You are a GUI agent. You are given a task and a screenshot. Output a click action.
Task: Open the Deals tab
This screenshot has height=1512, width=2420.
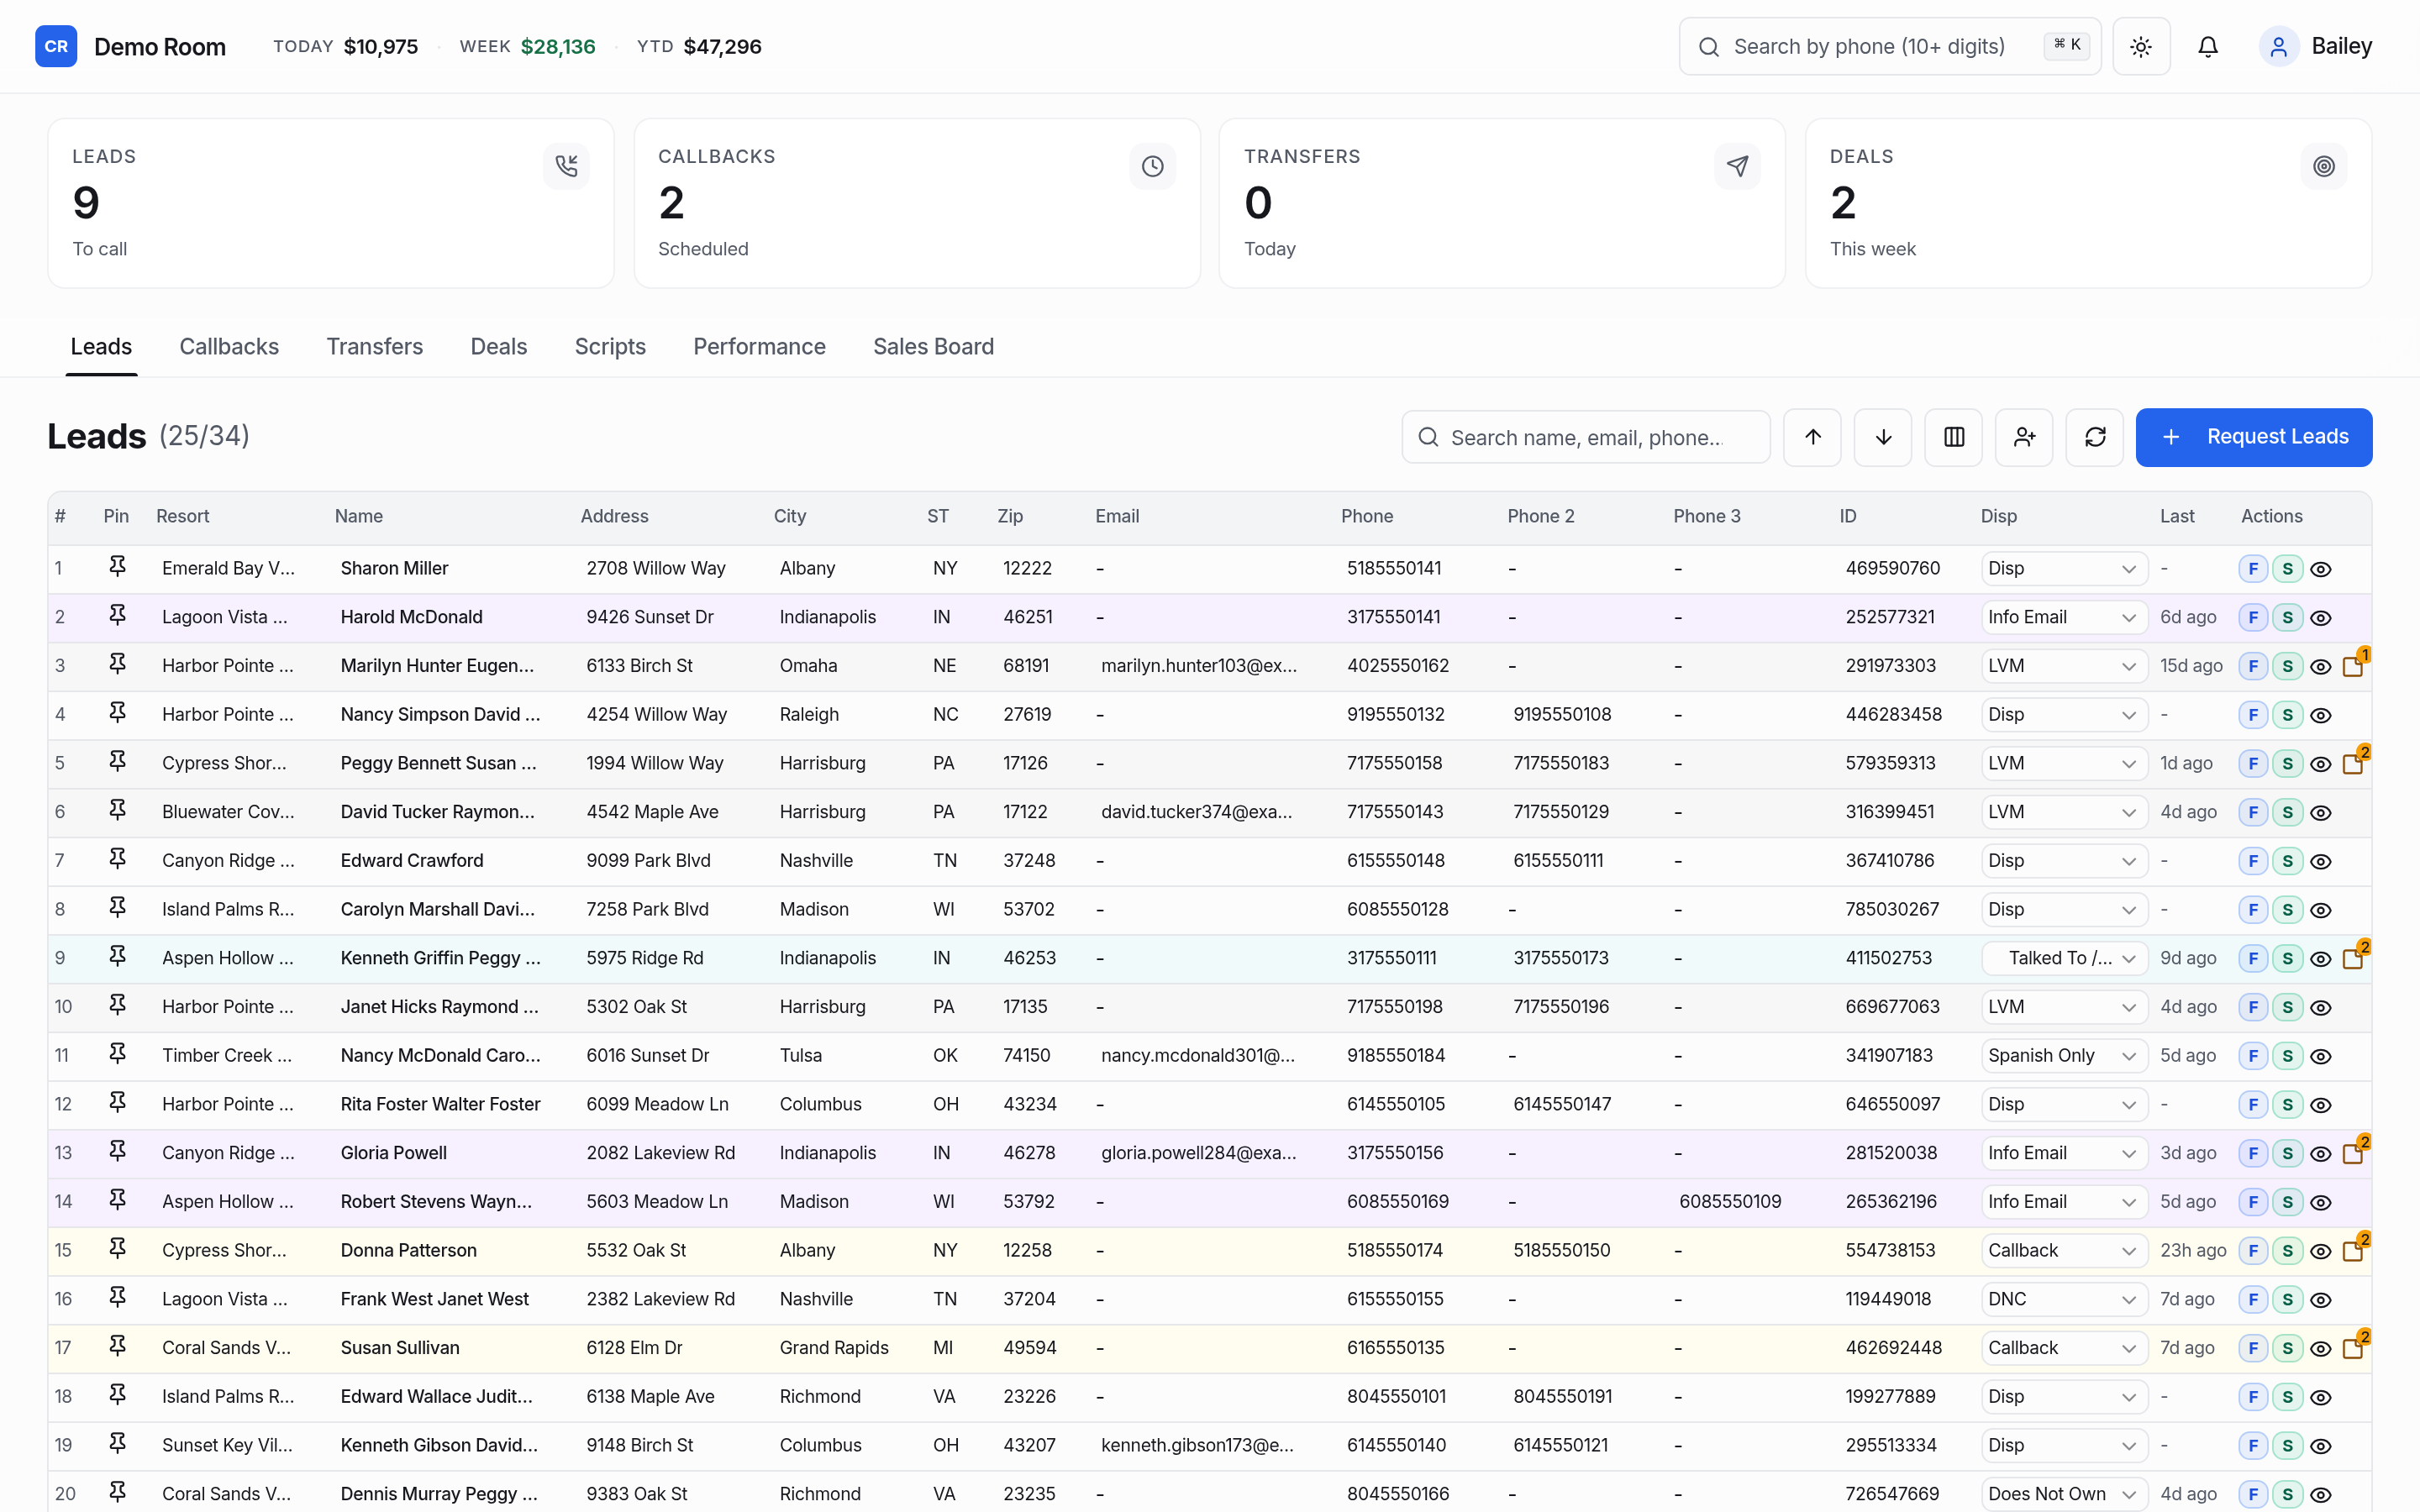(x=499, y=346)
